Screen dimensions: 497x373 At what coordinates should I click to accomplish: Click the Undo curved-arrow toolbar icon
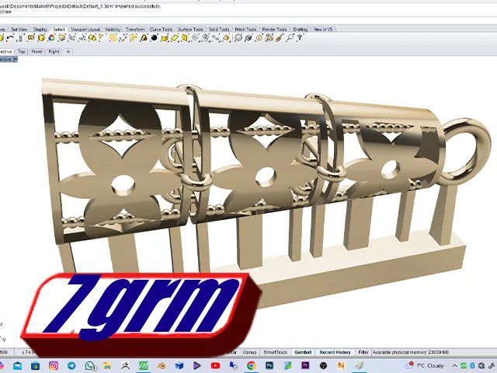[10, 38]
